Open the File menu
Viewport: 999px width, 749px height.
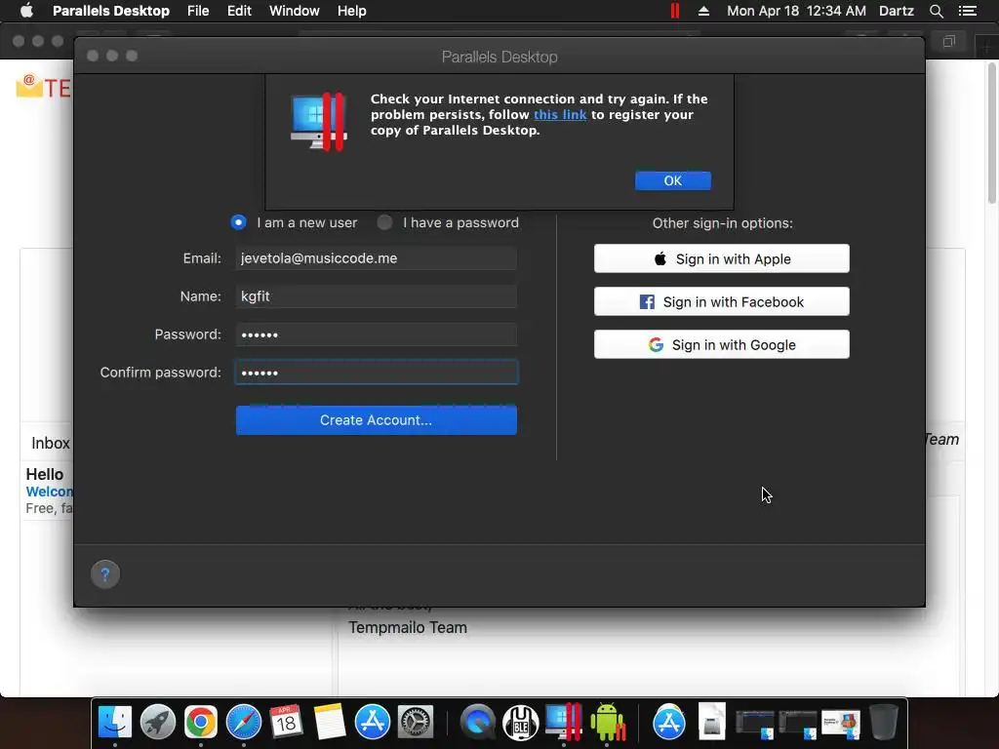[198, 11]
